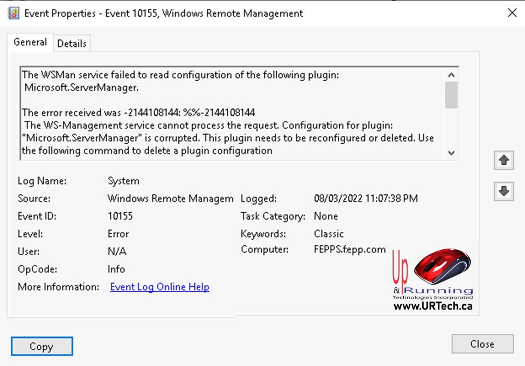This screenshot has height=366, width=525.
Task: Switch to the Details tab
Action: pos(72,44)
